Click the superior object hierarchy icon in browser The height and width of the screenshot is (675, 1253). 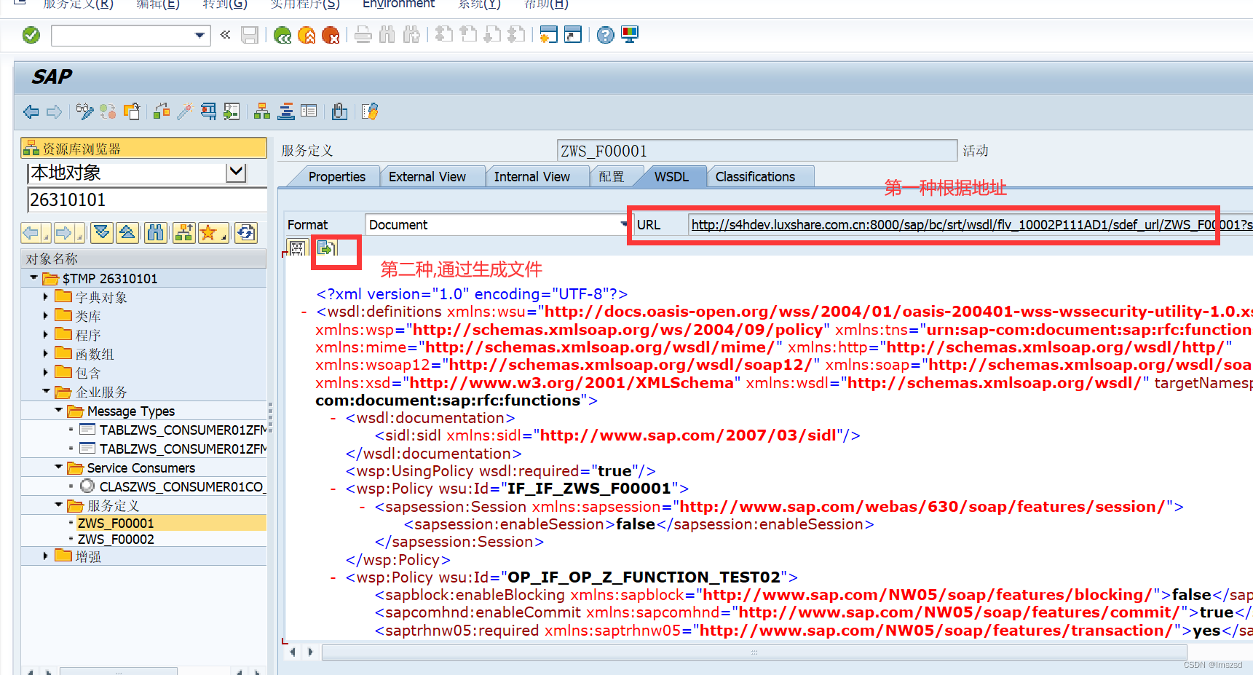point(183,233)
